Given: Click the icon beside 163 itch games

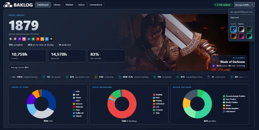Looking at the screenshot, I should [x=44, y=77].
